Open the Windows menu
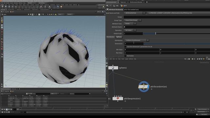This screenshot has height=118, width=210. (x=16, y=3)
